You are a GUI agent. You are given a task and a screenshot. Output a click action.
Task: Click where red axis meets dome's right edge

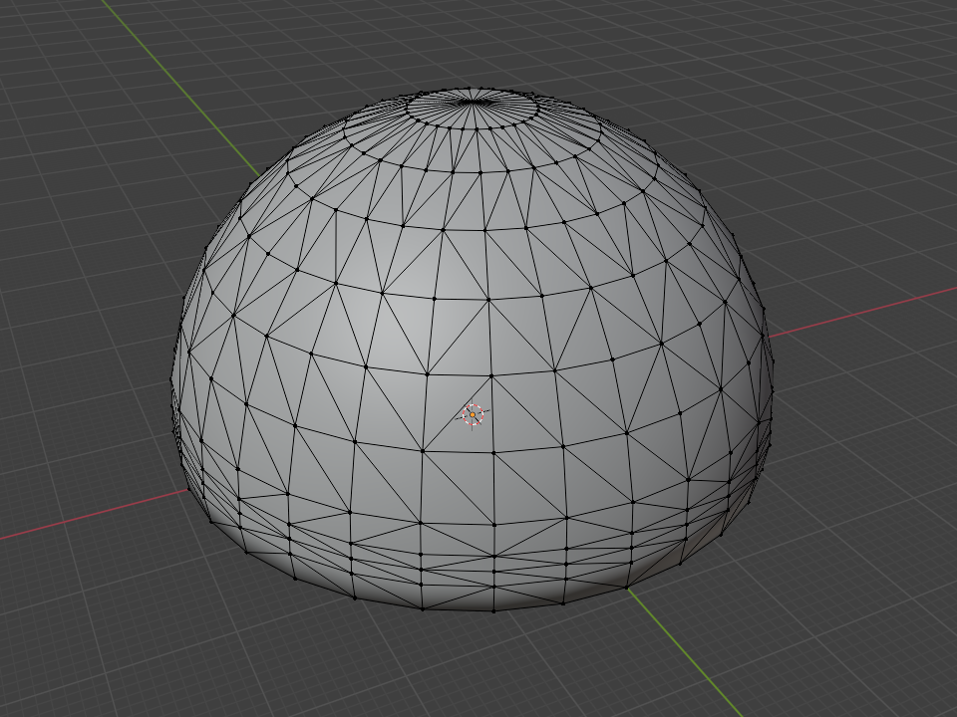pos(771,337)
